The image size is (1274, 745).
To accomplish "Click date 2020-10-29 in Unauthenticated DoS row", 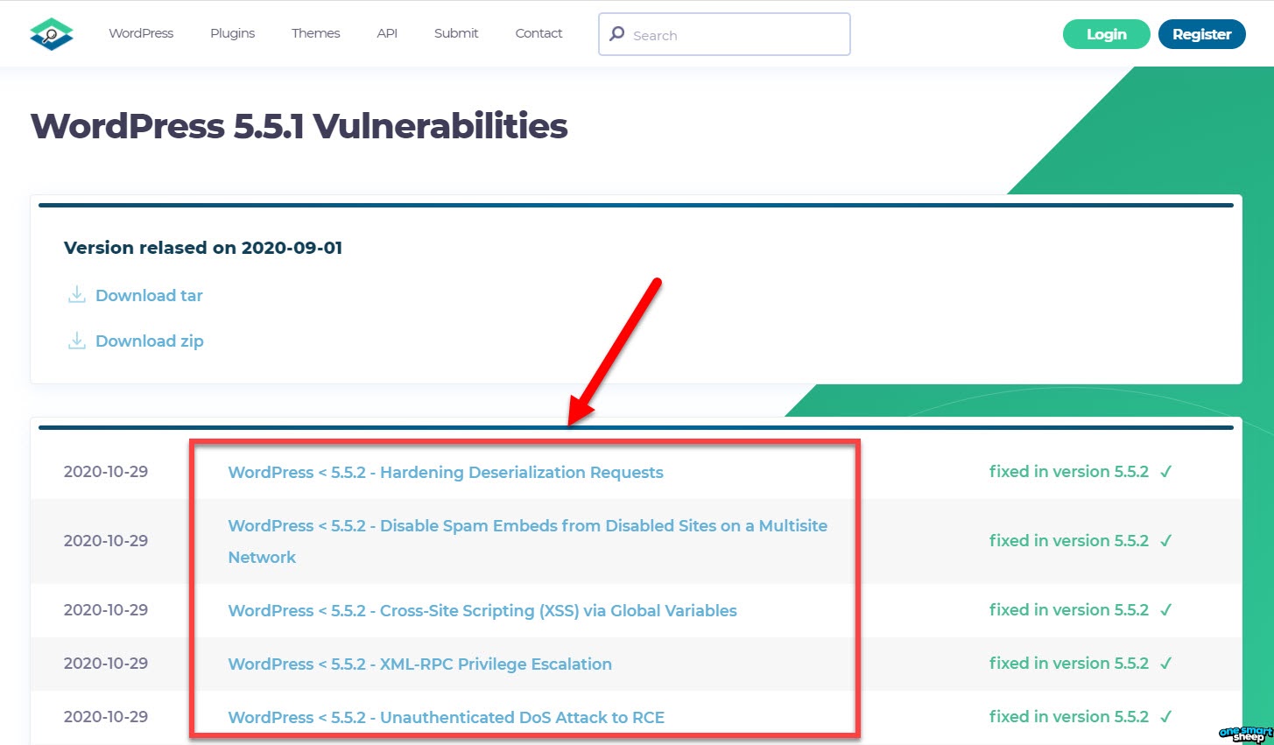I will pos(106,717).
